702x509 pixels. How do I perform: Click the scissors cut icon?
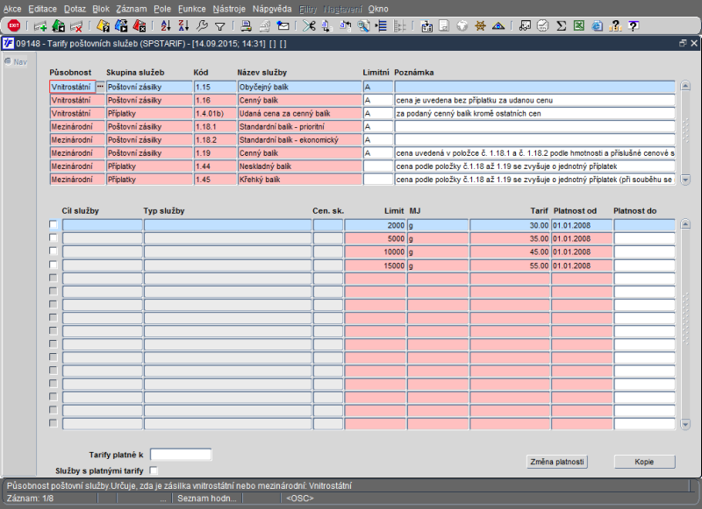(308, 25)
